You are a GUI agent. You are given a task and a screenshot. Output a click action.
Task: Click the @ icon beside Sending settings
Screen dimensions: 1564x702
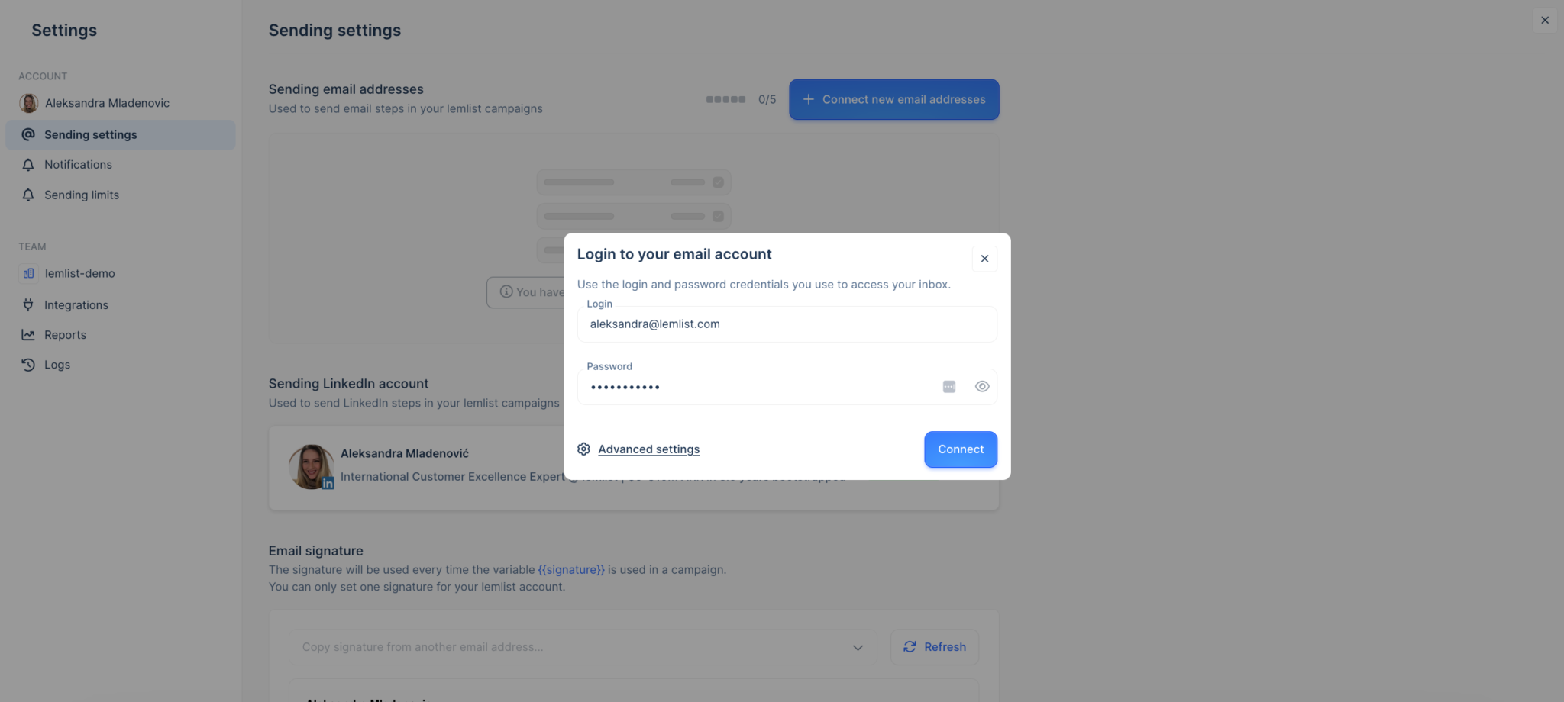click(27, 134)
